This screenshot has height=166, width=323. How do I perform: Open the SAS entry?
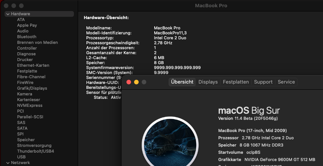(x=21, y=122)
